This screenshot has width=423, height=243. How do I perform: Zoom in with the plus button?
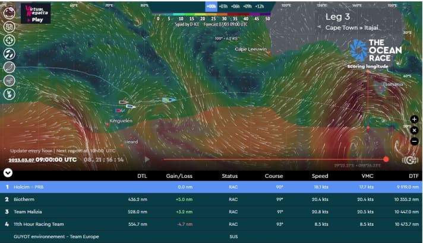click(414, 119)
